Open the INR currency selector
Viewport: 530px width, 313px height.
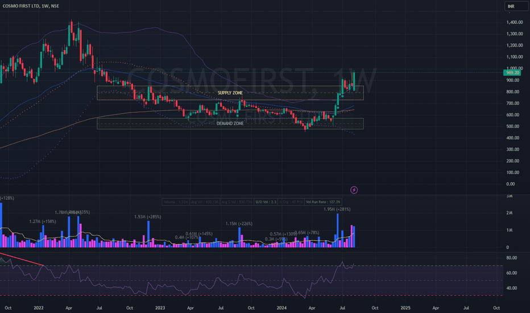516,6
